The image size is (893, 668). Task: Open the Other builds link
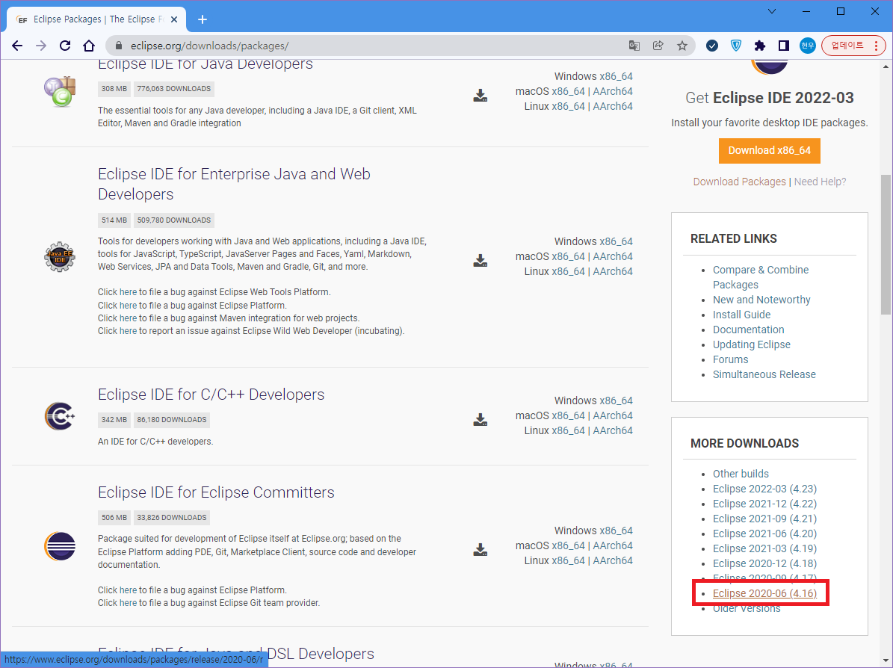(x=741, y=474)
